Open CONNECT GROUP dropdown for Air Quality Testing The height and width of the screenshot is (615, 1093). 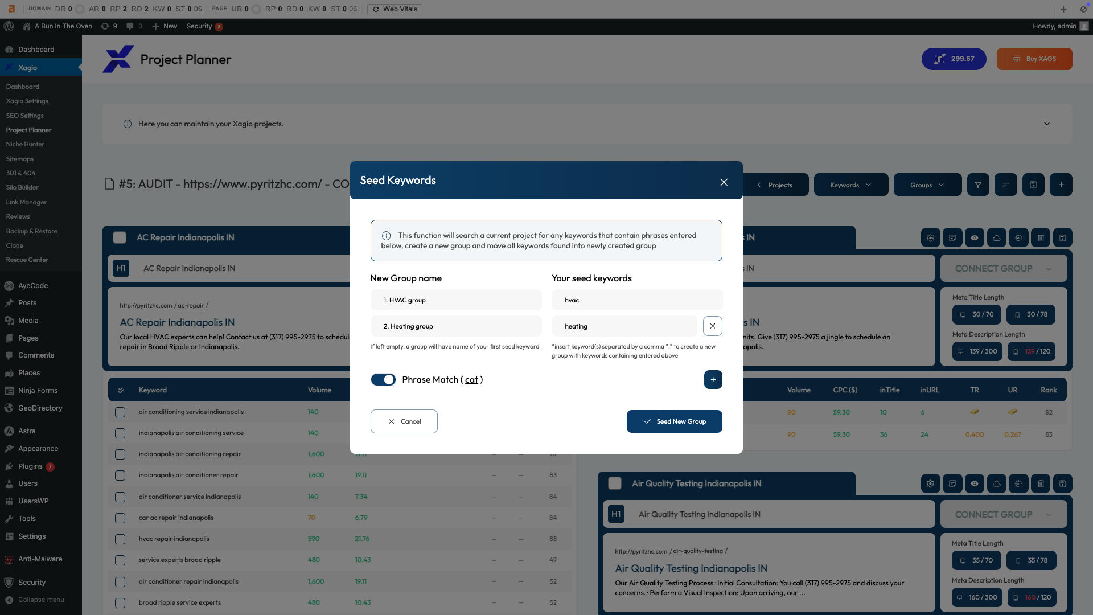click(x=1003, y=515)
